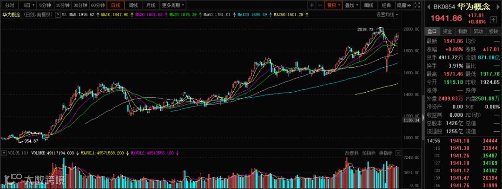Click the 954.87 low price marker
The width and height of the screenshot is (502, 189).
pos(31,141)
